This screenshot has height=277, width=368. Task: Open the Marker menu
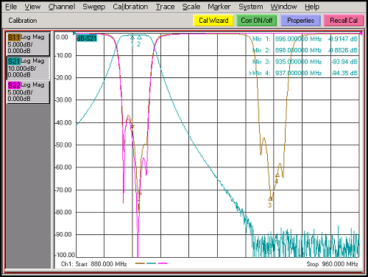click(219, 7)
